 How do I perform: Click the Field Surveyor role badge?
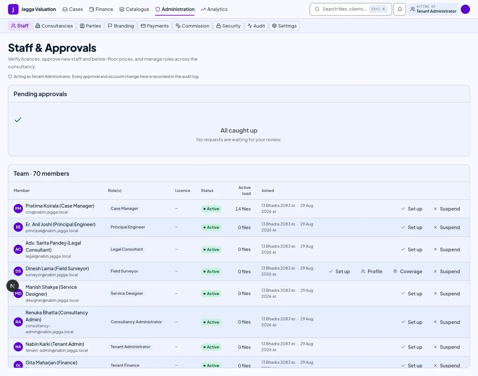124,271
